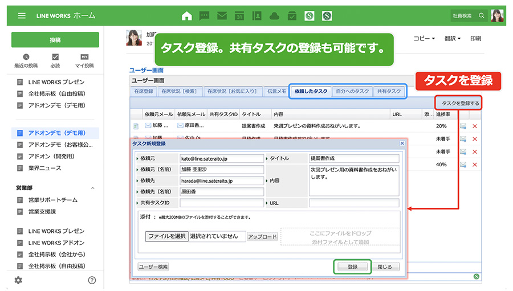
Task: Go to Home via house icon
Action: coord(186,16)
